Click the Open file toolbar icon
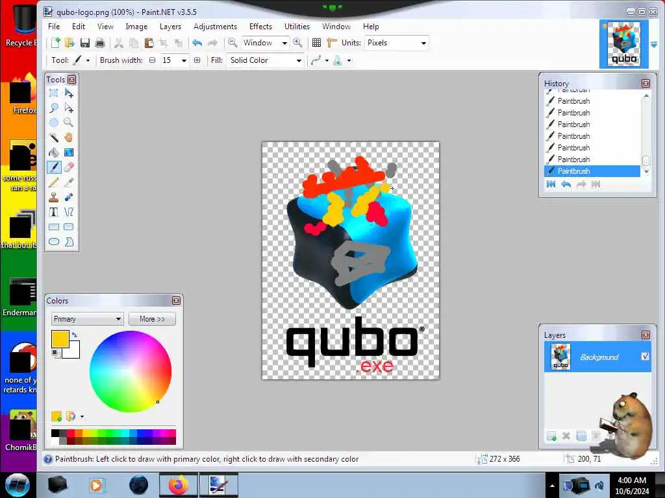665x498 pixels. (x=69, y=43)
